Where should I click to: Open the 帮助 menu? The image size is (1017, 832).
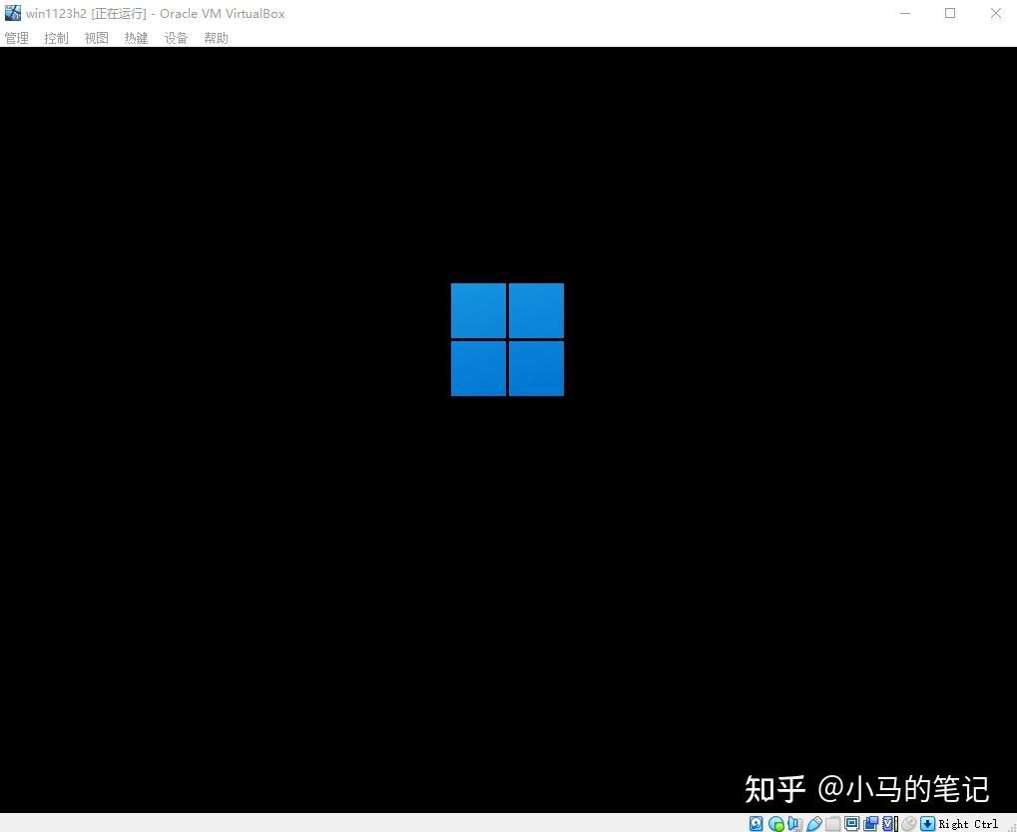(x=216, y=38)
